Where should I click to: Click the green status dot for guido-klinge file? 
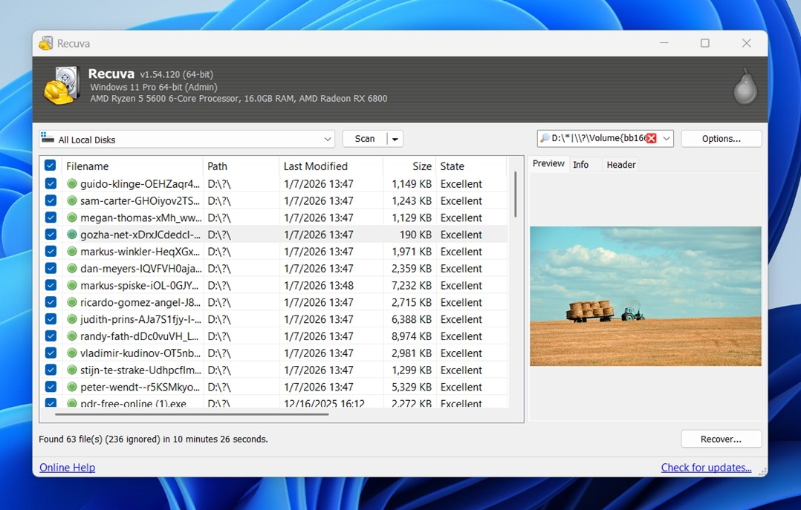72,184
